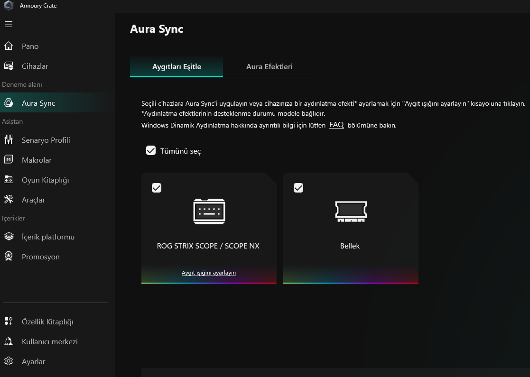530x377 pixels.
Task: Select the Aura Sync sidebar entry
Action: [x=57, y=103]
